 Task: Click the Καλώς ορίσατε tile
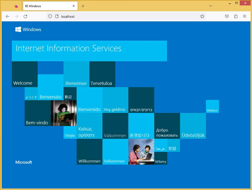pyautogui.click(x=89, y=126)
